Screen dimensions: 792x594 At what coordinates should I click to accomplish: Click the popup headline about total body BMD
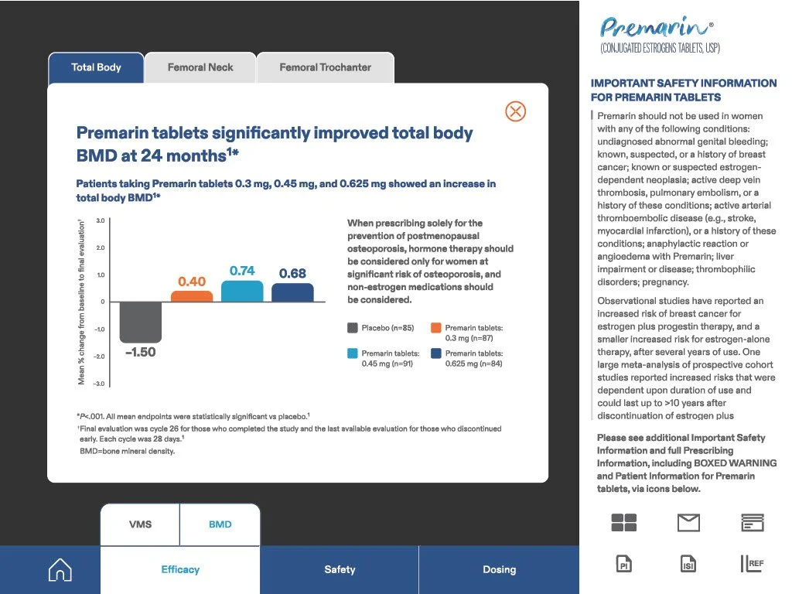pos(275,144)
